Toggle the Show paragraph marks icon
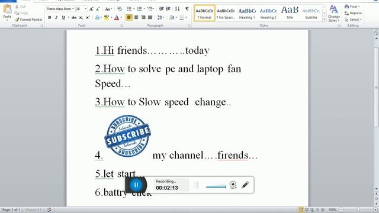 pyautogui.click(x=187, y=9)
